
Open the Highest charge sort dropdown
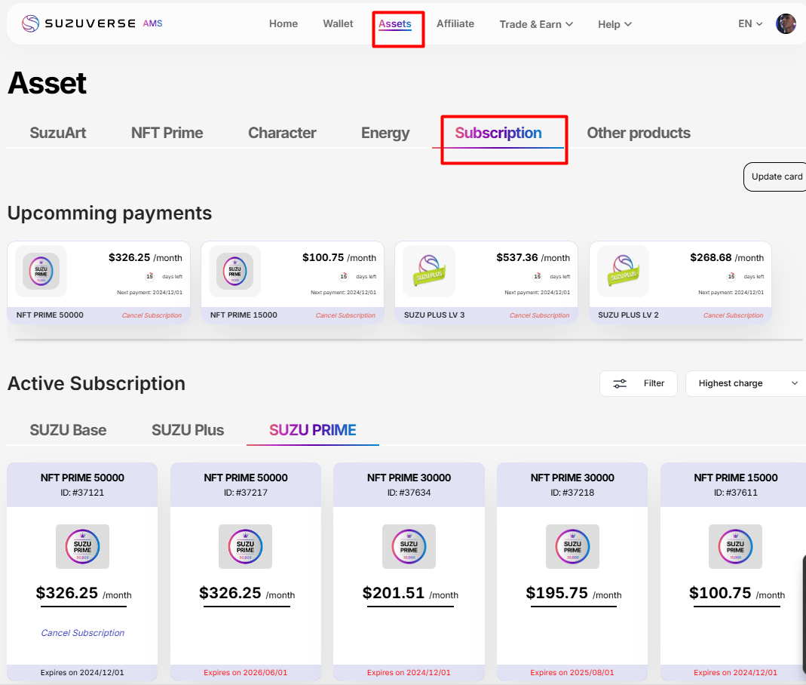[746, 383]
